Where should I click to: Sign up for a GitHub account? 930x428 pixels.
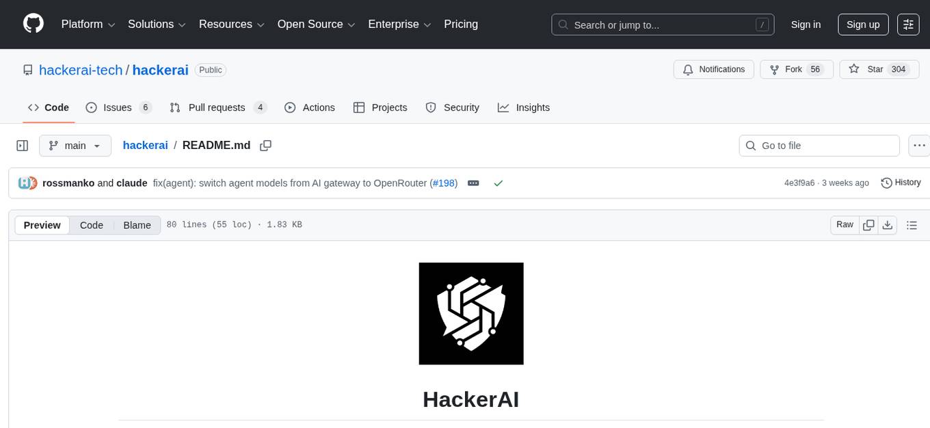pyautogui.click(x=862, y=24)
